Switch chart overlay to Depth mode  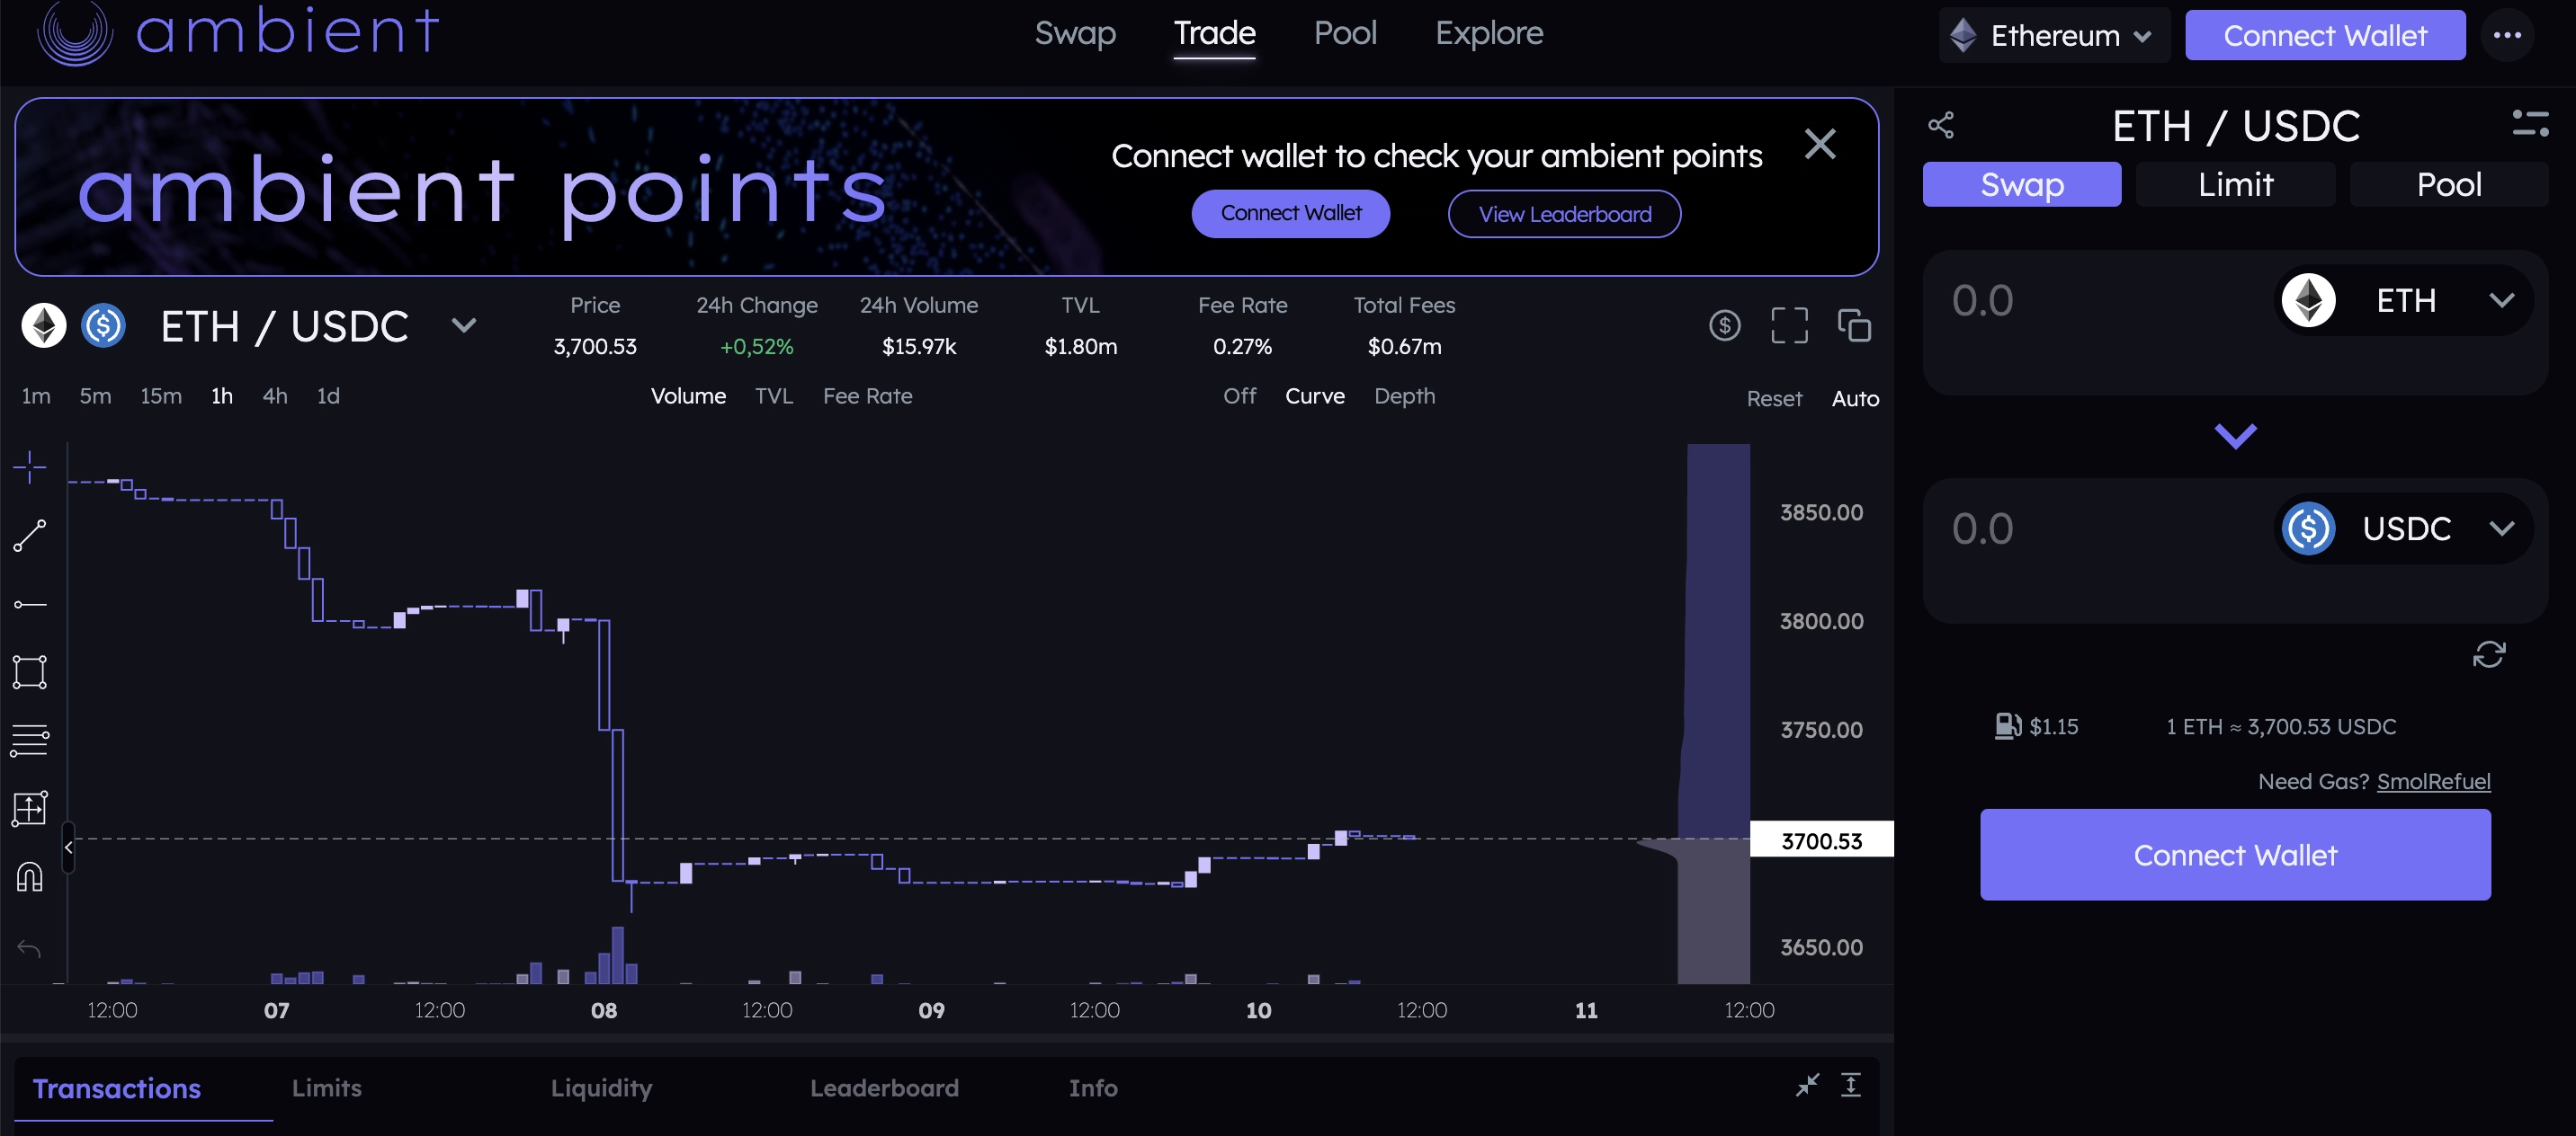[1404, 395]
